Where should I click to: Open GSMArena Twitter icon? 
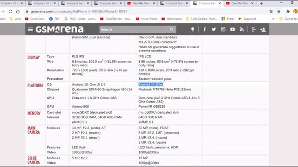214,29
